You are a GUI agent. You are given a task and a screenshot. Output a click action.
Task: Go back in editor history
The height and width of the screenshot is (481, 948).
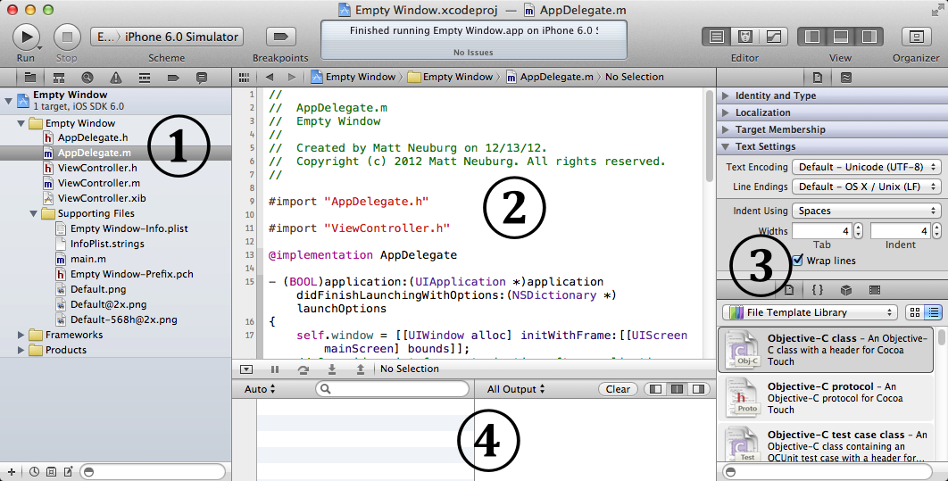270,78
